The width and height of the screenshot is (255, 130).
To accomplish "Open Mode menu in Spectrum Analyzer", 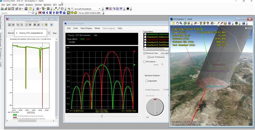I will (x=97, y=28).
